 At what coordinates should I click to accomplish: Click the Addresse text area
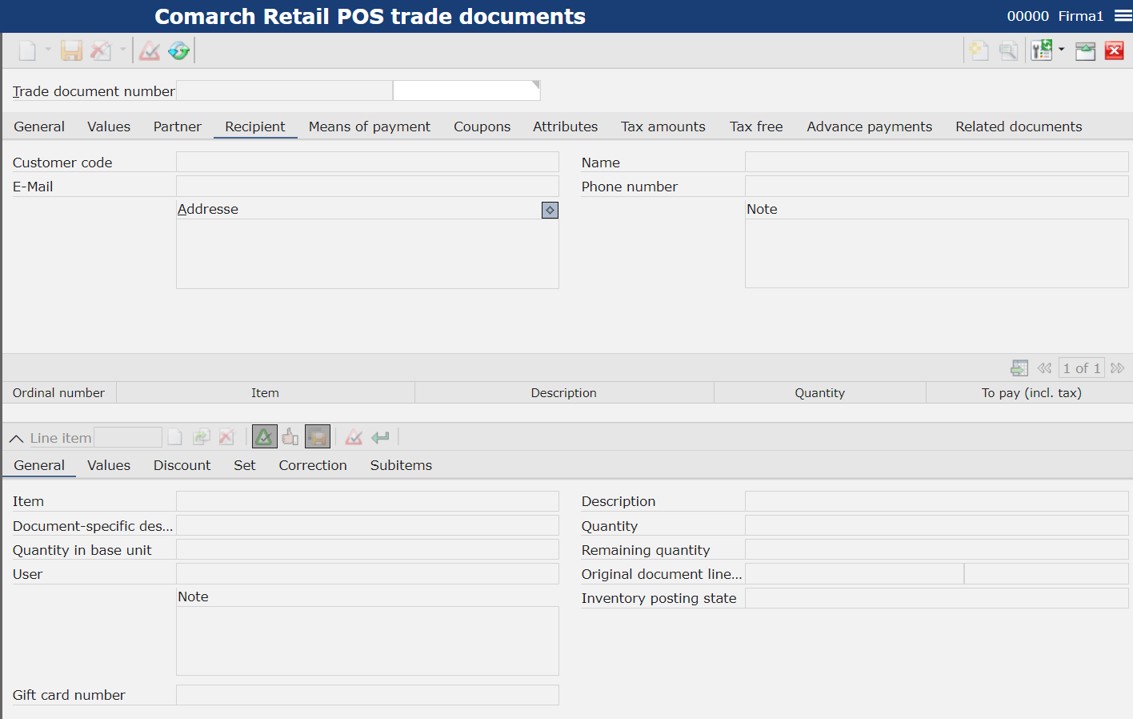pos(367,254)
